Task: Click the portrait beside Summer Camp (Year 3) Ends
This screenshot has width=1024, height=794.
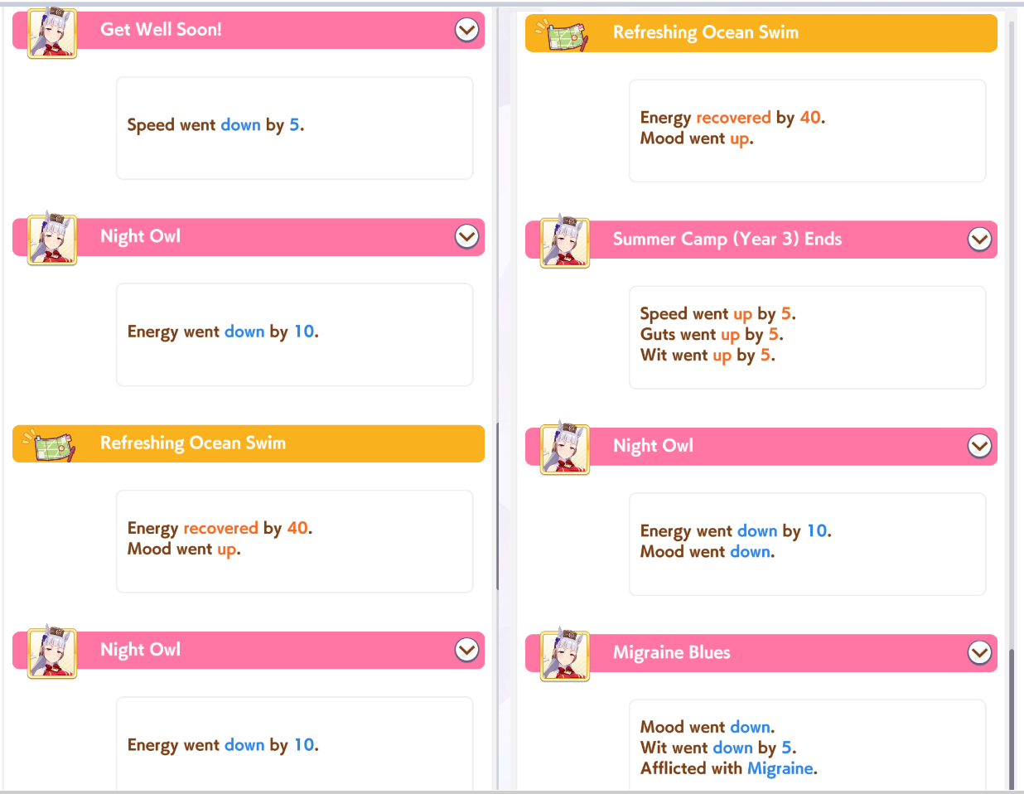Action: pos(565,243)
